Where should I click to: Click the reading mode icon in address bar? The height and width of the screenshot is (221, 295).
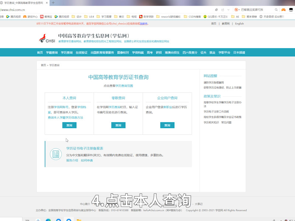point(216,10)
